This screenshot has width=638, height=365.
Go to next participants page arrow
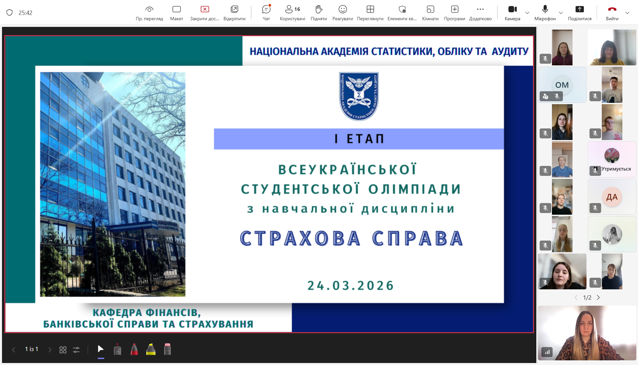tap(598, 298)
